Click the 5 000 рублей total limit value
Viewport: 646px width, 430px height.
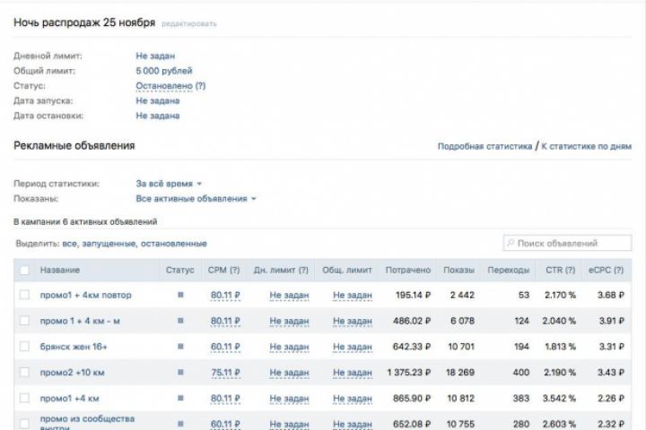[164, 71]
